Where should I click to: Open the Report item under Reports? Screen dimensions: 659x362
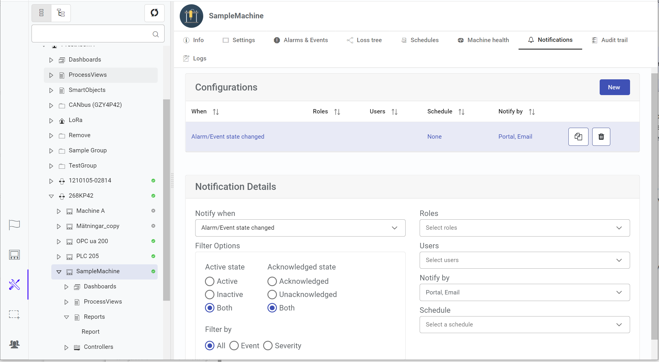[91, 332]
